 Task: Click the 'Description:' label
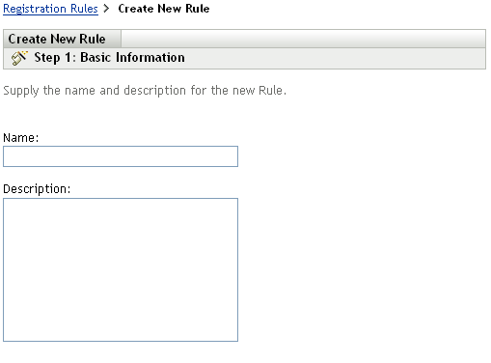point(37,189)
